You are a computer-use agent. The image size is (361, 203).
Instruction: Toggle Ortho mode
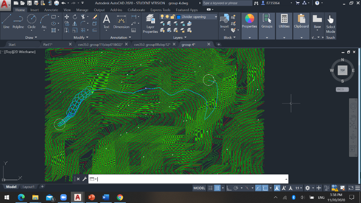click(x=229, y=188)
